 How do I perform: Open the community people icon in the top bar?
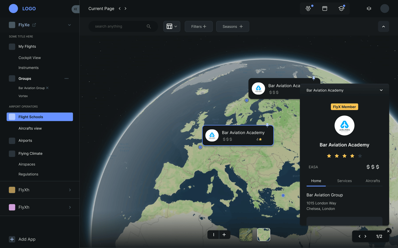[x=308, y=8]
